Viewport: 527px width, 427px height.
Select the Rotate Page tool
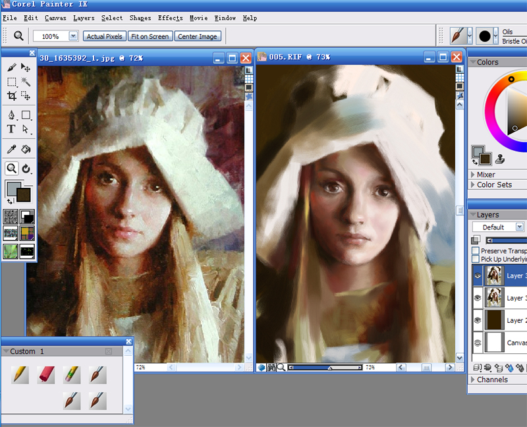click(26, 169)
